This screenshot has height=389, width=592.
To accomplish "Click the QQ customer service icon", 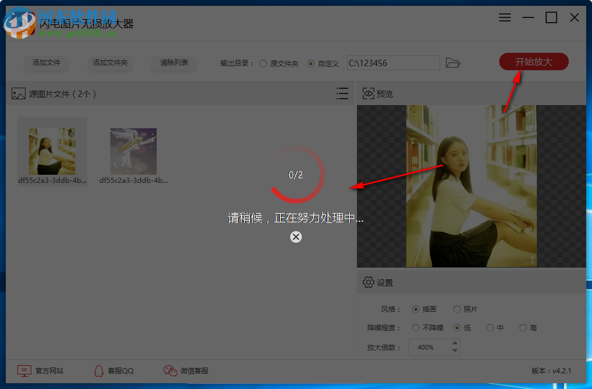I will tap(99, 371).
